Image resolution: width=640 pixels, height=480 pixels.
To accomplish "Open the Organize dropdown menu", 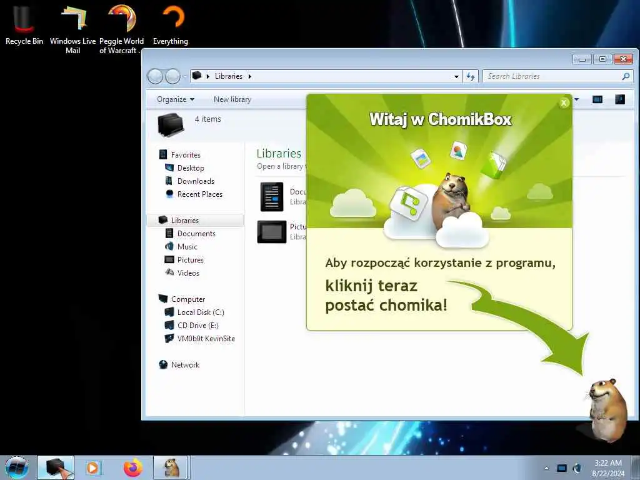I will 176,99.
